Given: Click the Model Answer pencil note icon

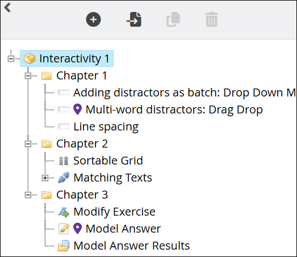Looking at the screenshot, I should (x=64, y=229).
